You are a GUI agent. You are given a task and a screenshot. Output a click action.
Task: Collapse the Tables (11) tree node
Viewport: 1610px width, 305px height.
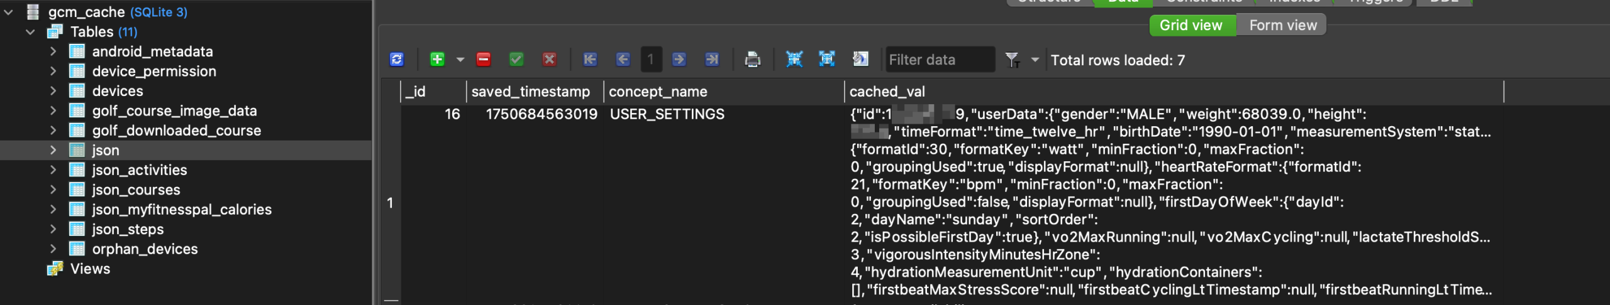click(30, 32)
